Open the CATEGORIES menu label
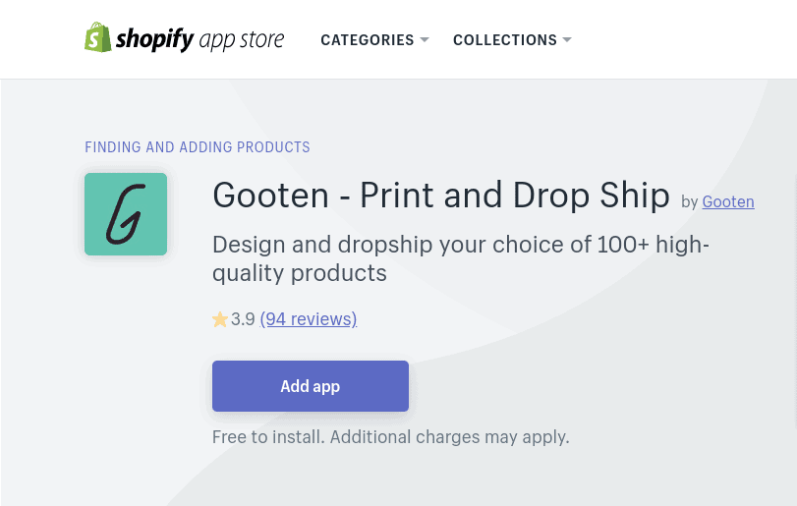The width and height of the screenshot is (797, 506). tap(367, 39)
